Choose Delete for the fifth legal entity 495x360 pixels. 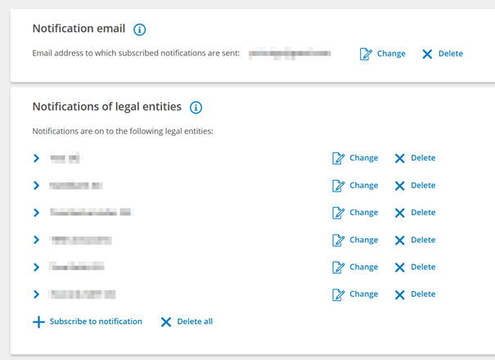point(415,268)
